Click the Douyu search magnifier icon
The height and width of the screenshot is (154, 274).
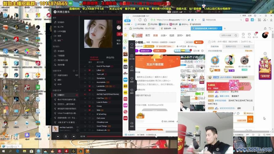tap(236, 35)
